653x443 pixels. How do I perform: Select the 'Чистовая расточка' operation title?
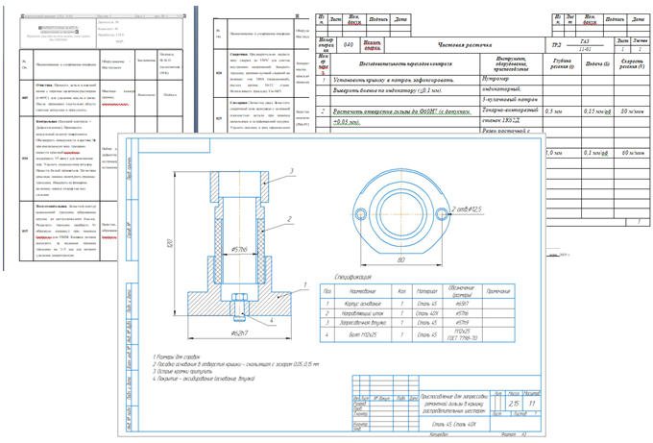point(465,44)
